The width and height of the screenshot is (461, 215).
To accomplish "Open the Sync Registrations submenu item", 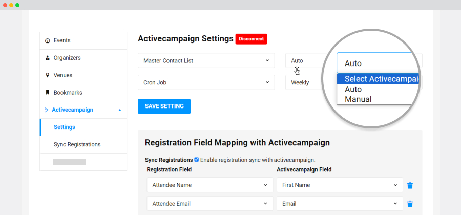I will point(83,144).
